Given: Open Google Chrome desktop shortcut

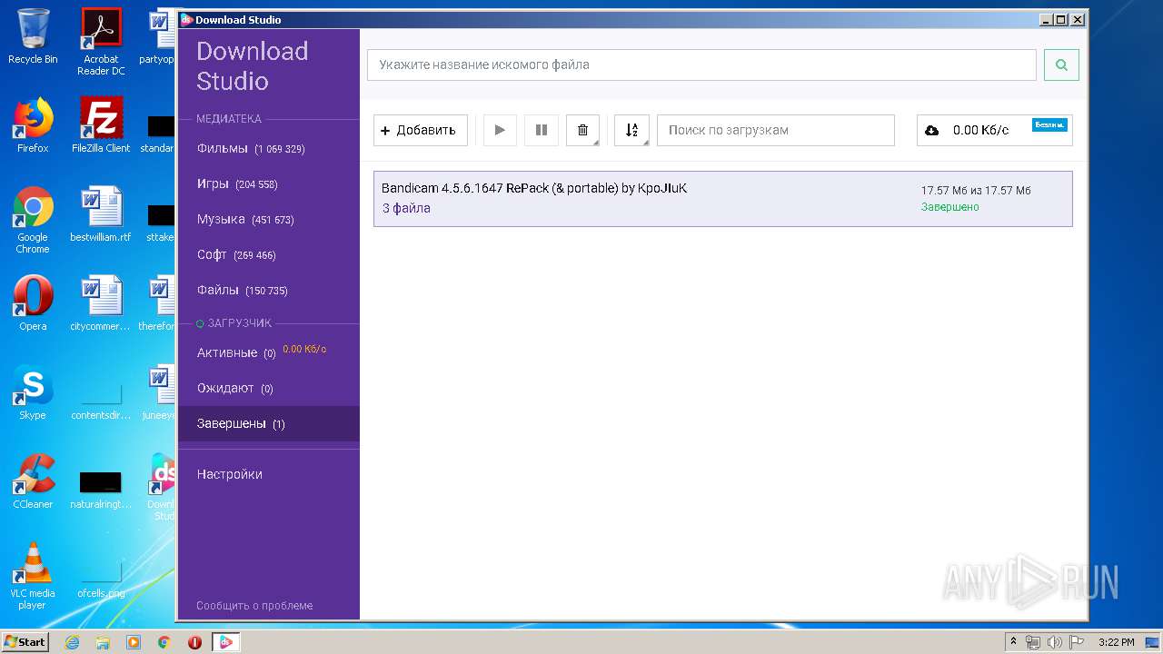Looking at the screenshot, I should coord(33,220).
